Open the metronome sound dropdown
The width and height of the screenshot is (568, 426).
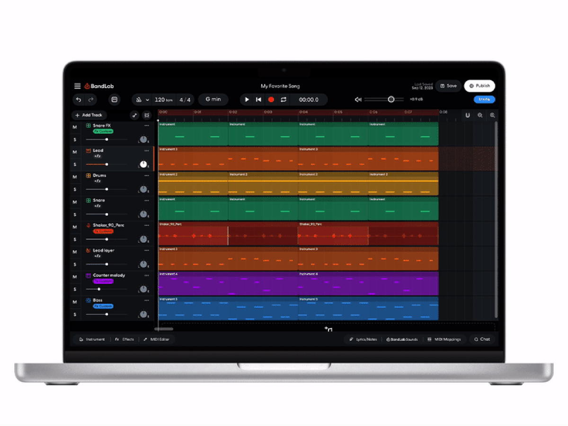click(x=147, y=99)
